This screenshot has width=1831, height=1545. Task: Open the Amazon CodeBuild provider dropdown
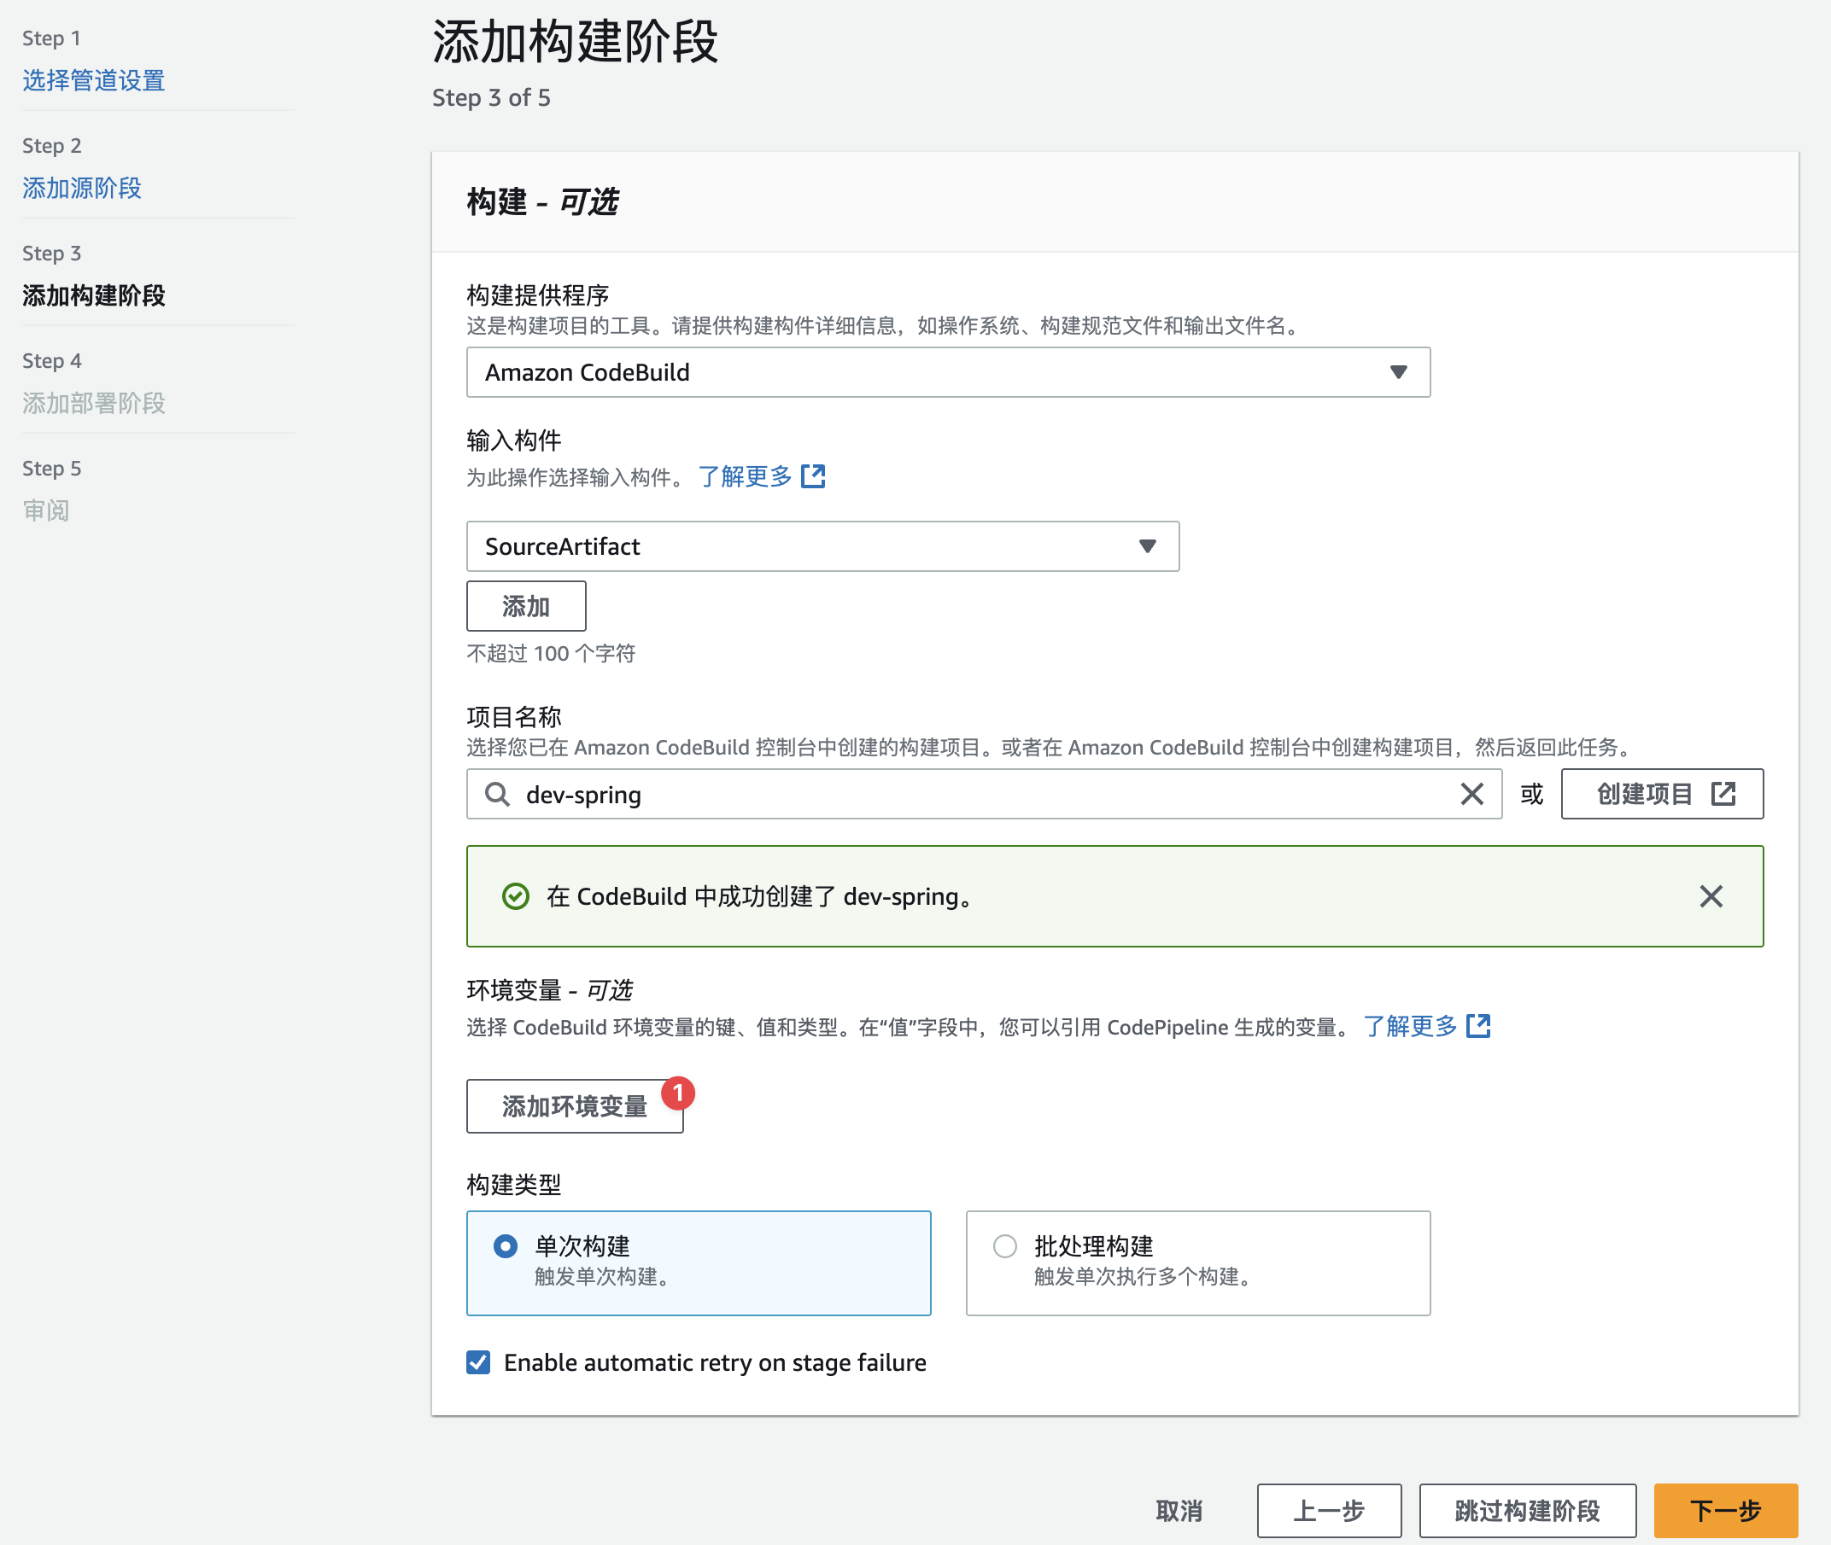click(948, 372)
